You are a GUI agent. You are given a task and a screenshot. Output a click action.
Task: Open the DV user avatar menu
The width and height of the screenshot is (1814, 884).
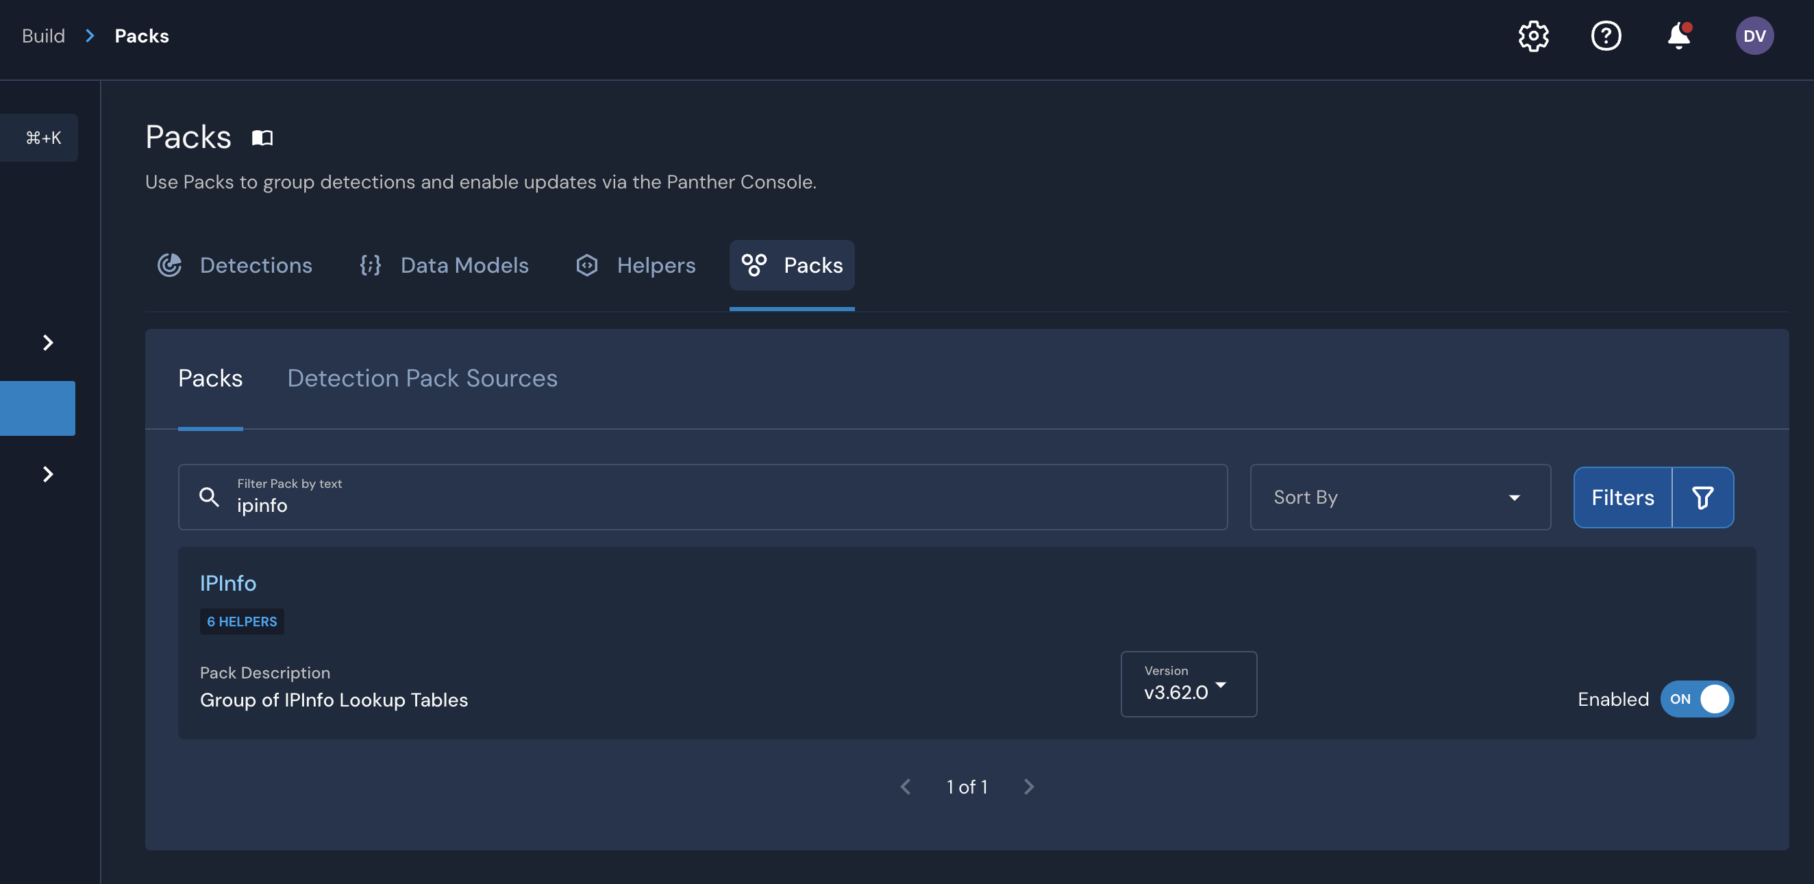point(1754,36)
